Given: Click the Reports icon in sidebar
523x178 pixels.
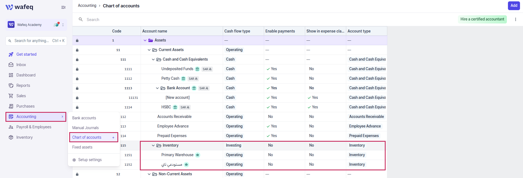Looking at the screenshot, I should tap(11, 85).
